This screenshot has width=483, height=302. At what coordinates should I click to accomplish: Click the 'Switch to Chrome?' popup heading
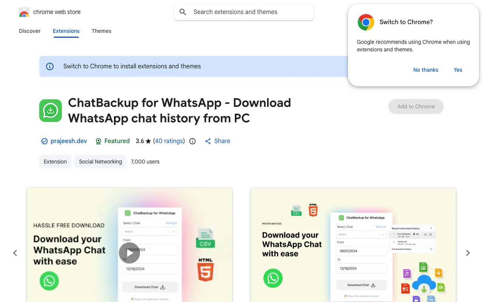pyautogui.click(x=406, y=22)
